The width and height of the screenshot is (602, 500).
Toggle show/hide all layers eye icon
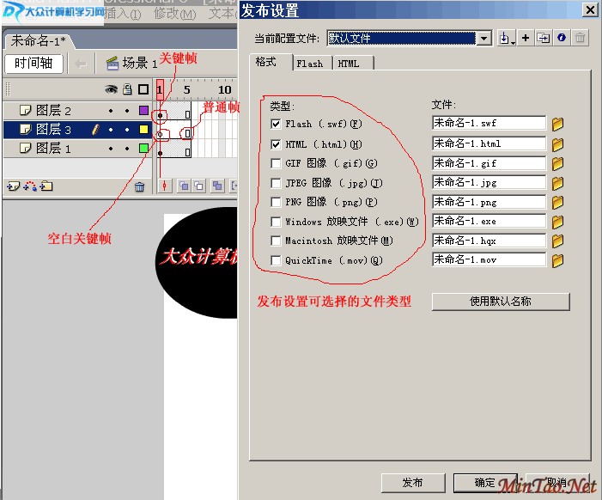[x=110, y=89]
